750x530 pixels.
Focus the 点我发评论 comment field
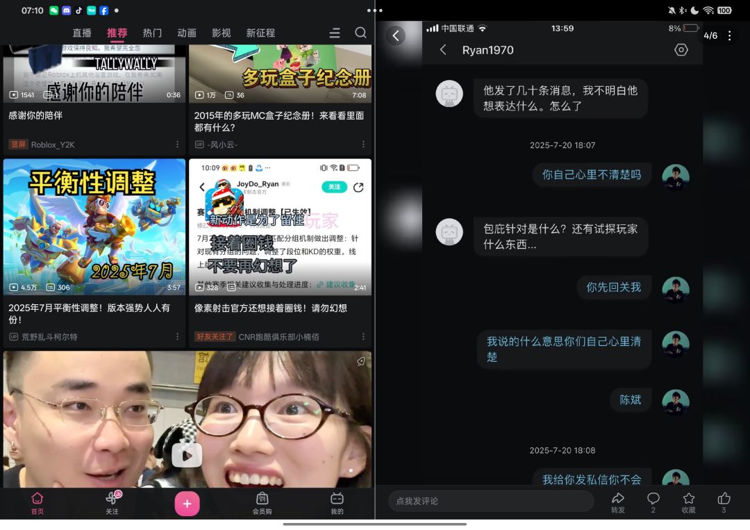[491, 501]
